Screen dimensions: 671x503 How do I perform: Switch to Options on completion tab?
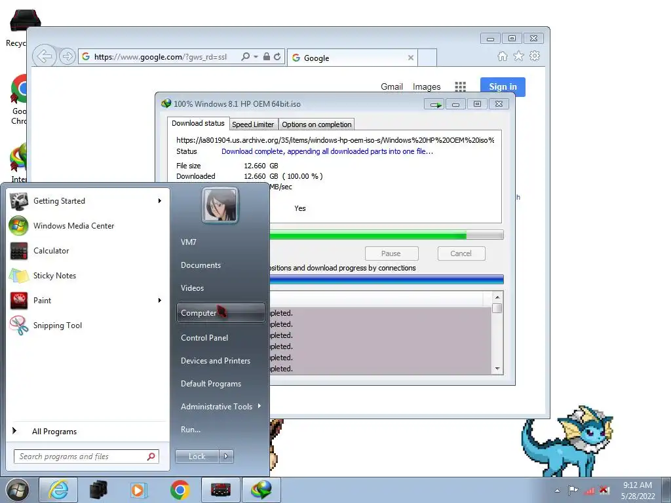pyautogui.click(x=316, y=124)
